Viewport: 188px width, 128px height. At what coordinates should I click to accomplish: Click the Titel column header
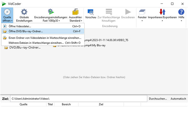click(x=50, y=104)
